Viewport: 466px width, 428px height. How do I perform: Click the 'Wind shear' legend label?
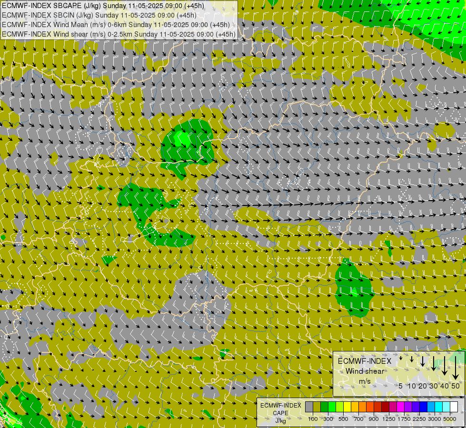[365, 371]
